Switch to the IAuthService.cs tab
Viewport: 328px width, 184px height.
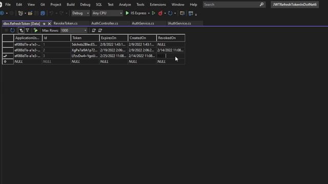[x=179, y=24]
